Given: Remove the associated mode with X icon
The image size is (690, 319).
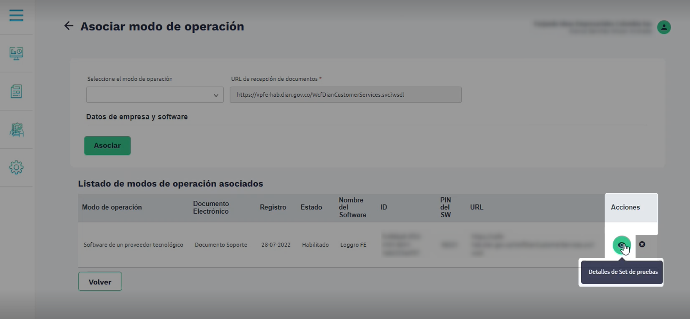Looking at the screenshot, I should tap(642, 244).
